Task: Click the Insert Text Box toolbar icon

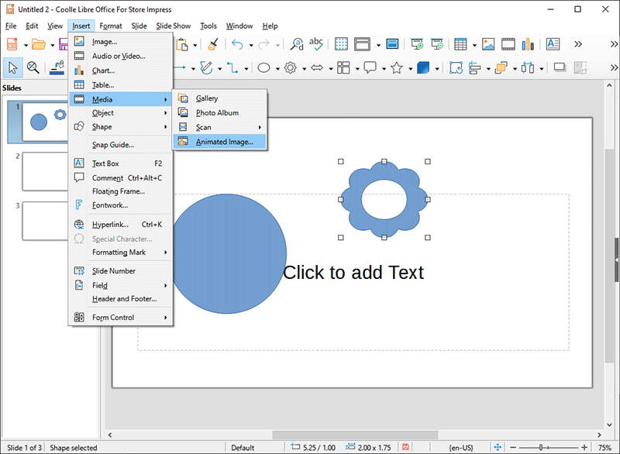Action: click(553, 44)
